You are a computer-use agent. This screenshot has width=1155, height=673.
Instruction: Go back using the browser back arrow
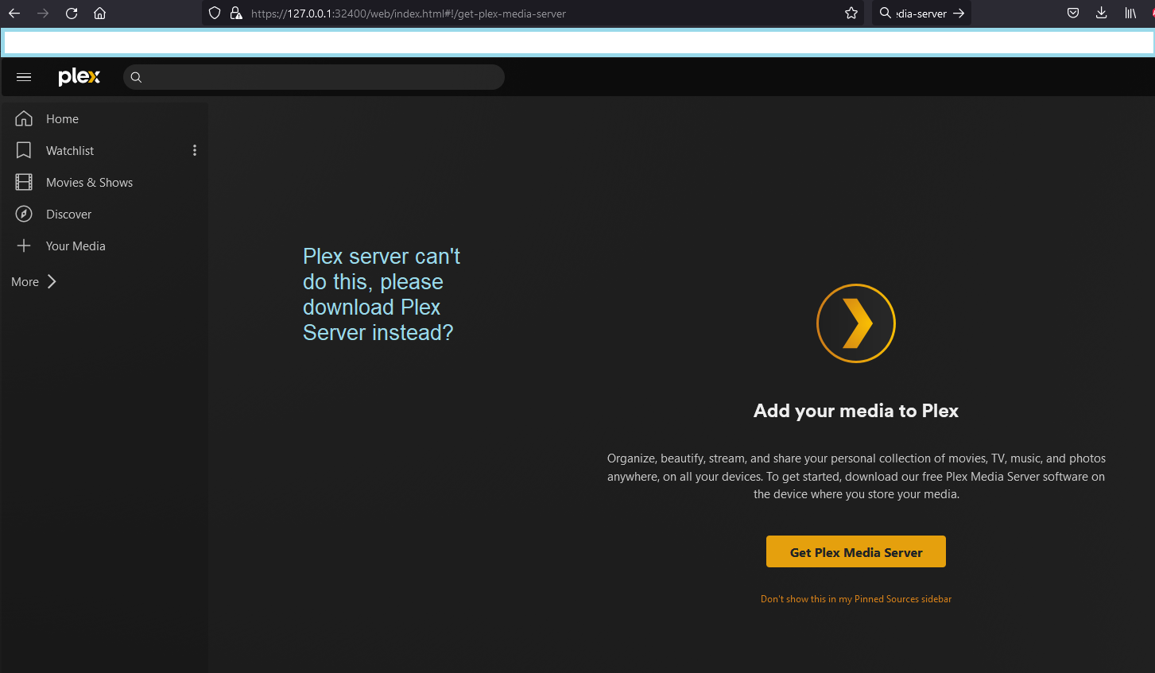click(x=14, y=14)
